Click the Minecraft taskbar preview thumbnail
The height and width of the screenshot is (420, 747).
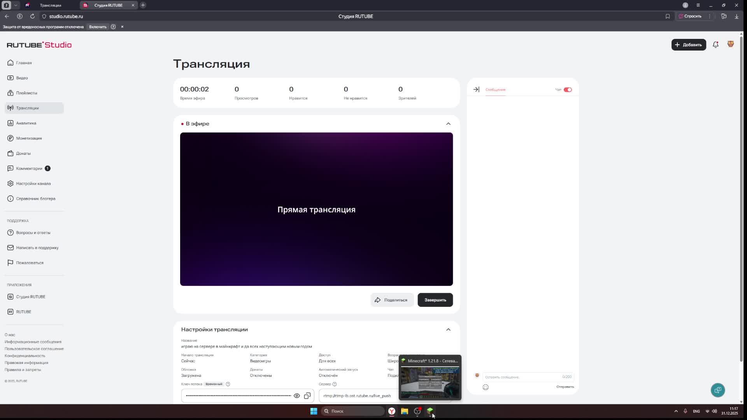point(430,381)
